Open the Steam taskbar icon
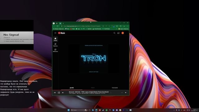The height and width of the screenshot is (112, 199). (103, 110)
